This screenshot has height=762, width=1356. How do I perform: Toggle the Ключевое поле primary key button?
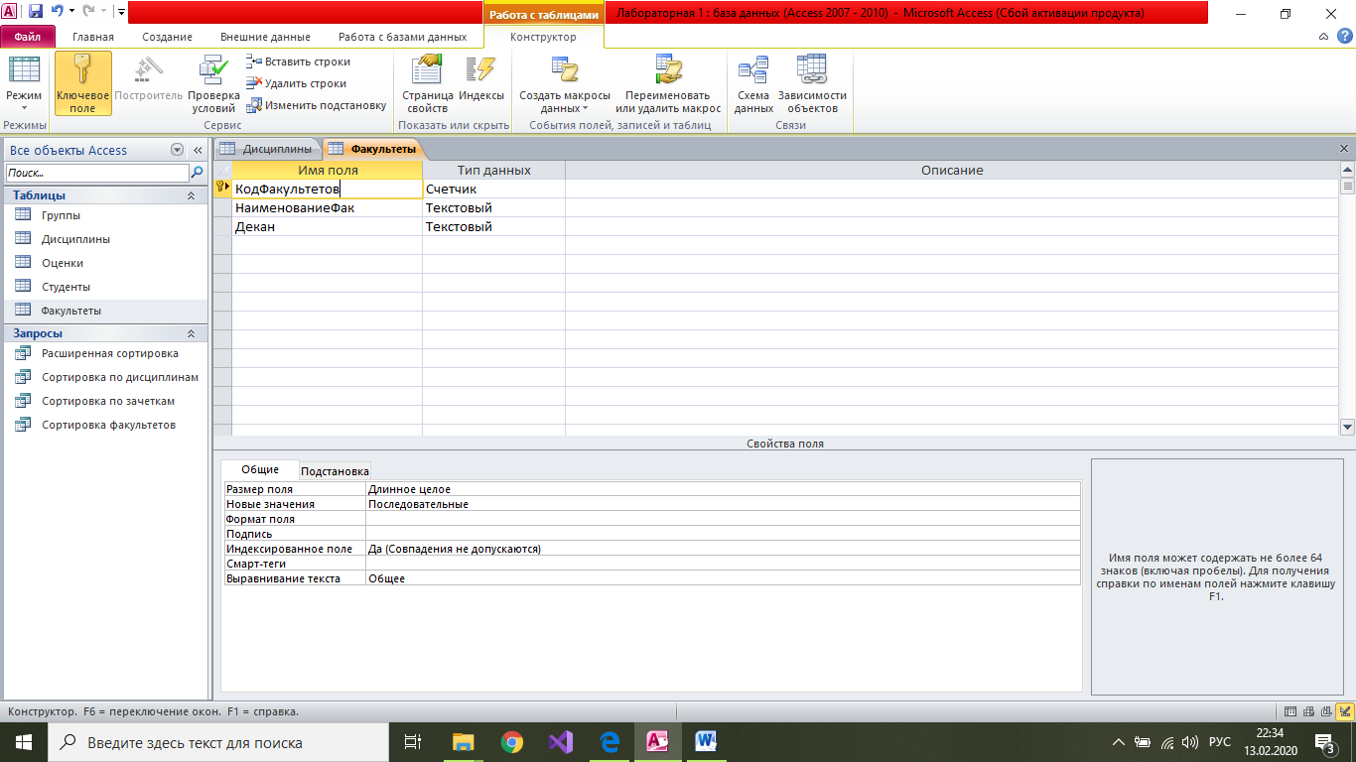(82, 83)
